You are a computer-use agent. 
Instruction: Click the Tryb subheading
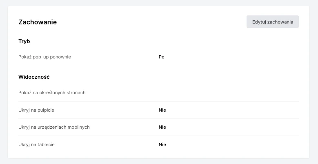tap(24, 41)
